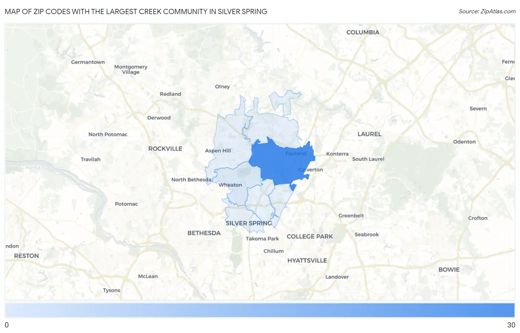Click the Redland label

pyautogui.click(x=170, y=94)
